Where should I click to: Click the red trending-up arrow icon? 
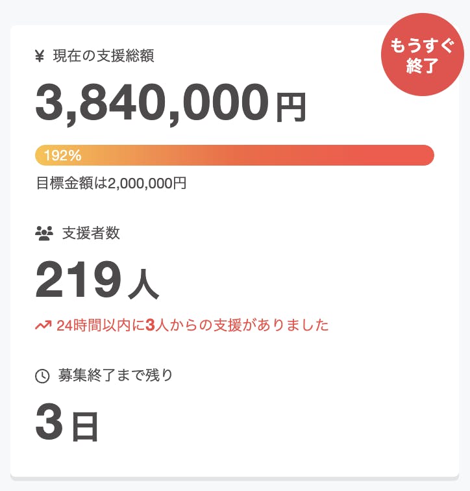(43, 325)
